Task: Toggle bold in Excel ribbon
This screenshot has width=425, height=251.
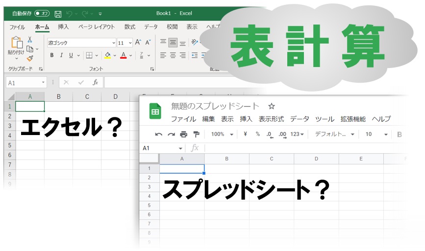Action: coord(52,55)
